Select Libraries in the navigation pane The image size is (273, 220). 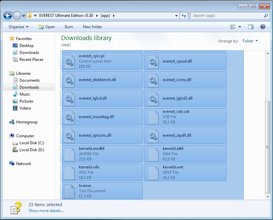coord(23,73)
